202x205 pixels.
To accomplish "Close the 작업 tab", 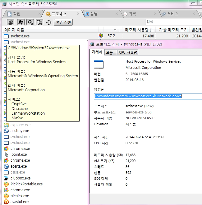I will (x=39, y=14).
